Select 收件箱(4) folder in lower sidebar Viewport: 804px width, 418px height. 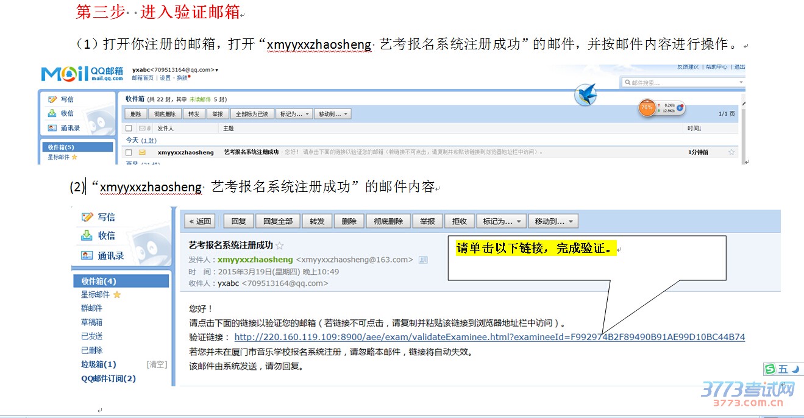(x=99, y=281)
